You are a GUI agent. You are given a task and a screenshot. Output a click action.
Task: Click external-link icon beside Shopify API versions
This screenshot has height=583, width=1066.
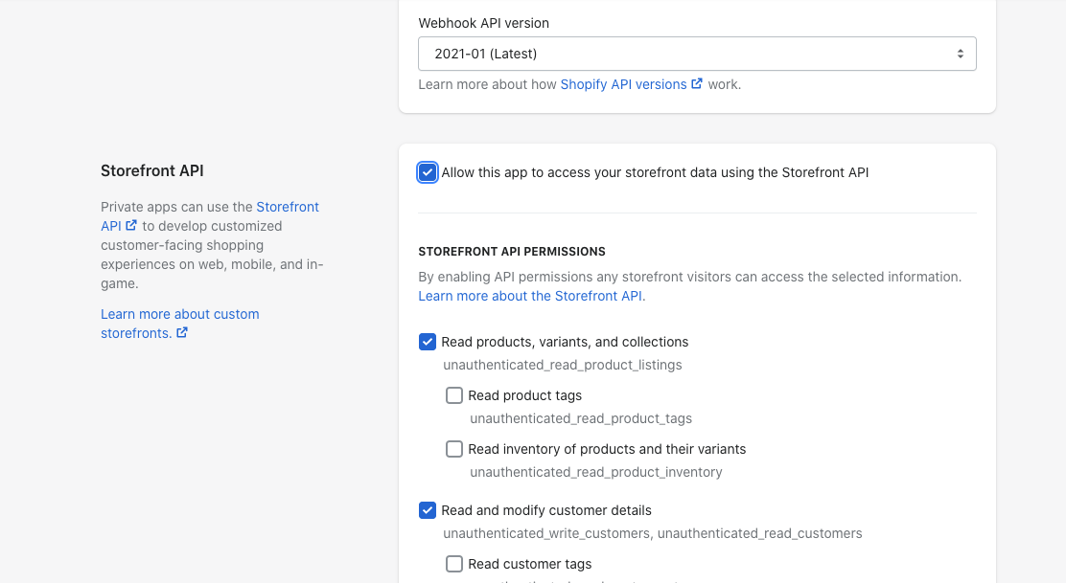(x=697, y=84)
